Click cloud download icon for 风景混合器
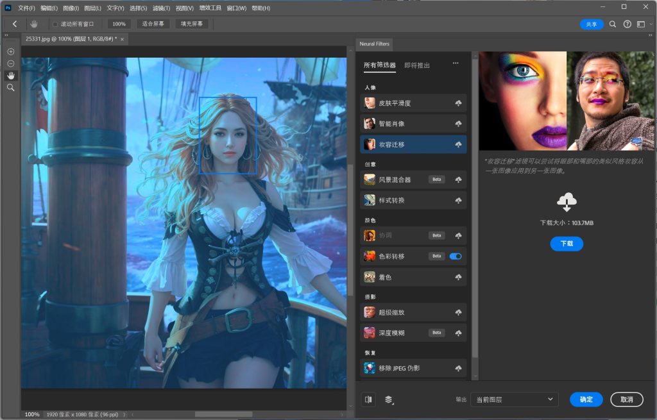This screenshot has height=420, width=657. (458, 180)
